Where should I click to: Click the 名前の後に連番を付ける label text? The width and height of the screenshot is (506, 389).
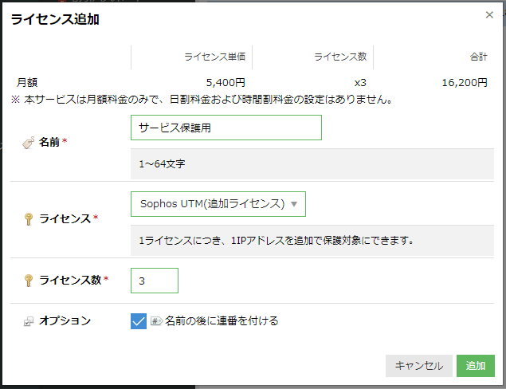(222, 321)
